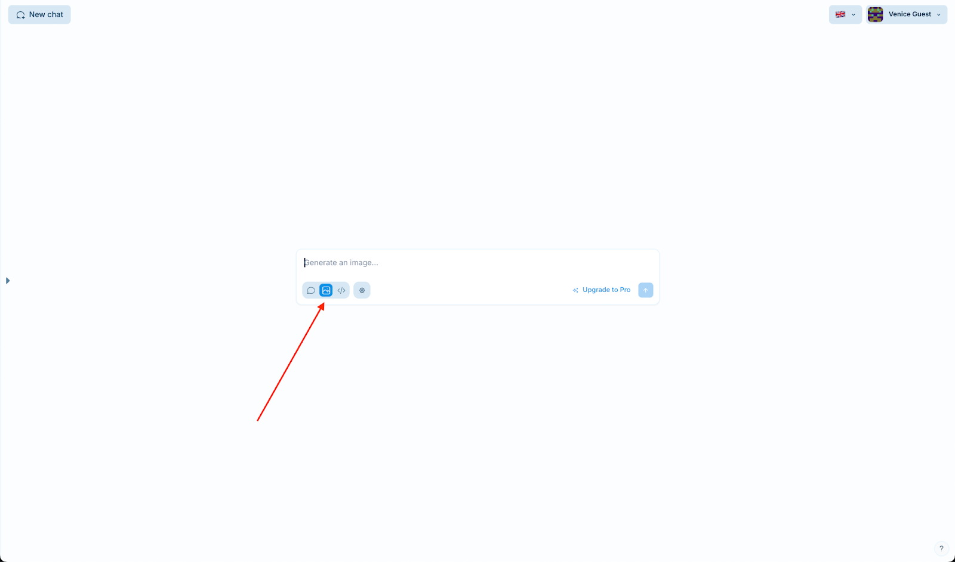Image resolution: width=955 pixels, height=562 pixels.
Task: Follow the Upgrade to Pro link
Action: pos(606,290)
